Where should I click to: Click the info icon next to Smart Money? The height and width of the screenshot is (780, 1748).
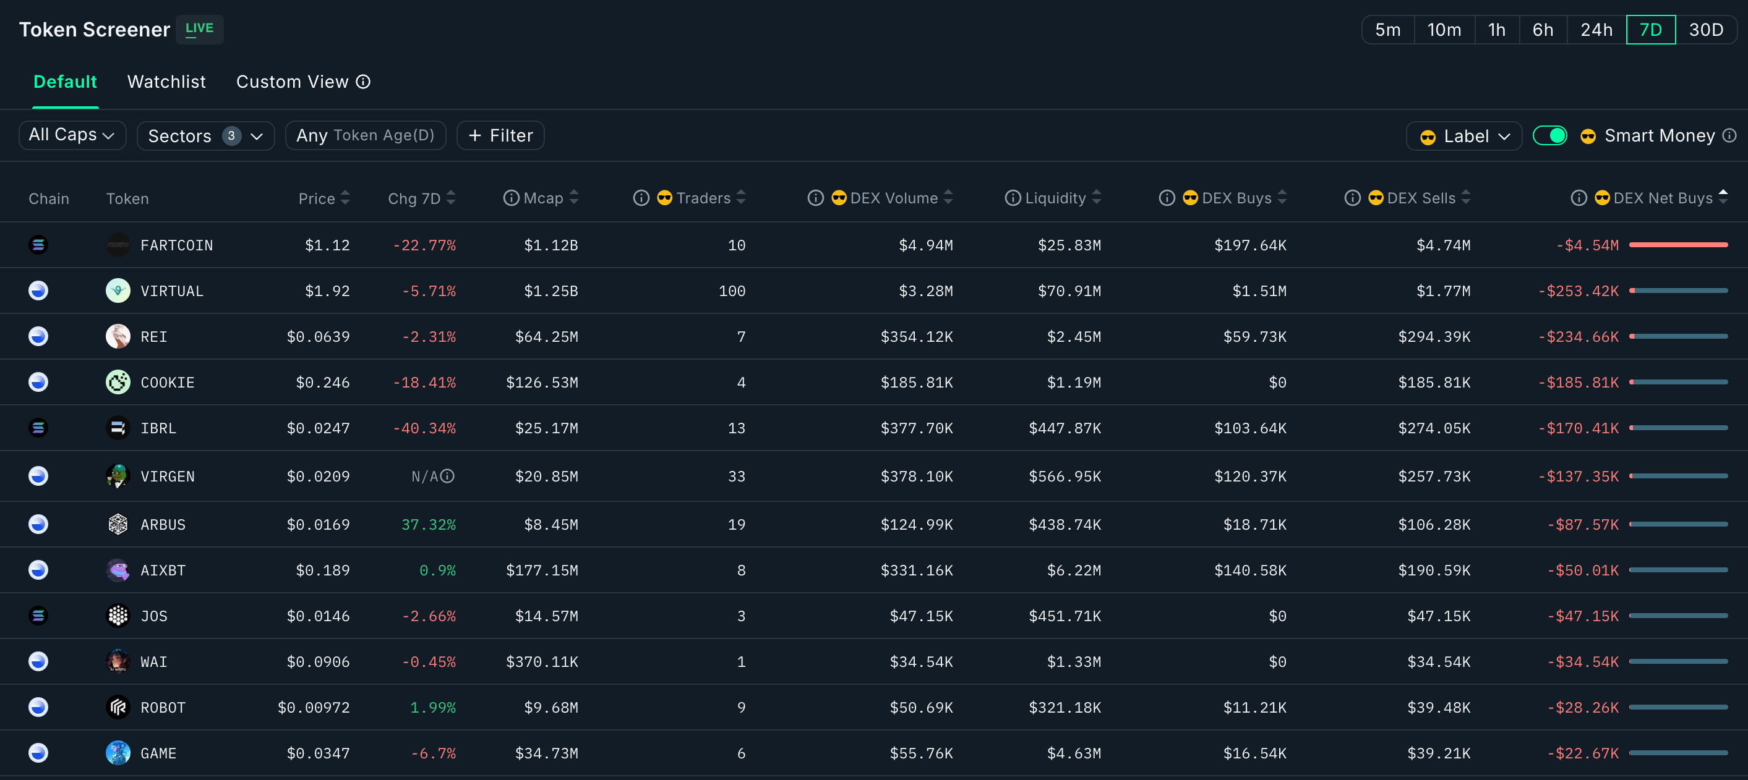[1729, 135]
